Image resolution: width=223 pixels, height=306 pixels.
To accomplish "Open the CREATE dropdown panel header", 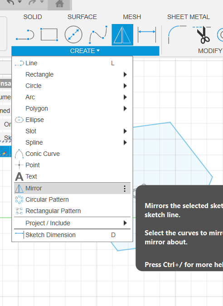I will click(85, 51).
